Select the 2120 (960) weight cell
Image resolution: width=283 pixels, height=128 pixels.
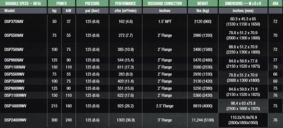pyautogui.click(x=203, y=22)
